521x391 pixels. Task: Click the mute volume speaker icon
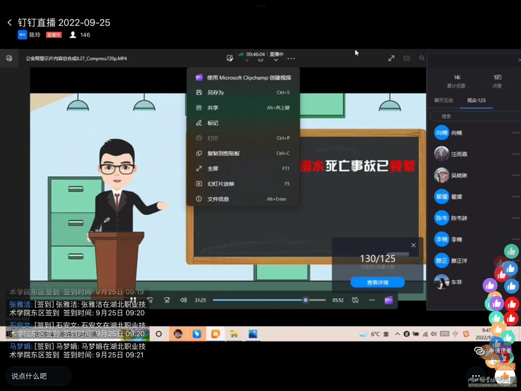(184, 300)
